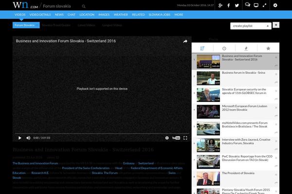Open the SLOVAKIA JOBS menu tab
The image size is (292, 194).
[x=160, y=15]
